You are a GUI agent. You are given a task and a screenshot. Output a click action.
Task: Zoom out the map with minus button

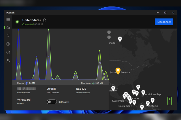click(169, 103)
